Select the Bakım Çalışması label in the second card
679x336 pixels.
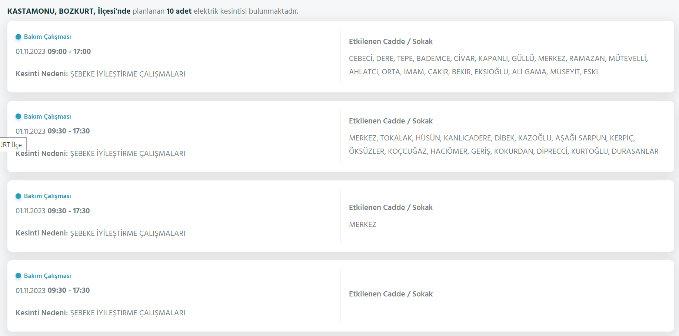pyautogui.click(x=47, y=116)
